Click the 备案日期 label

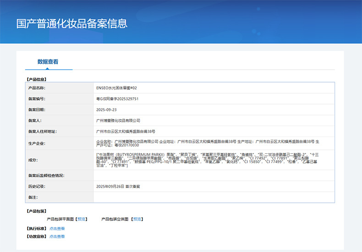coord(37,110)
